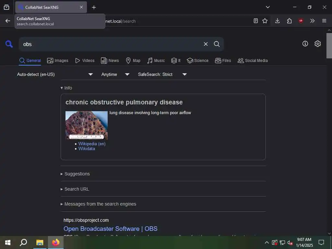Image resolution: width=332 pixels, height=249 pixels.
Task: Switch to the News category
Action: click(x=110, y=61)
